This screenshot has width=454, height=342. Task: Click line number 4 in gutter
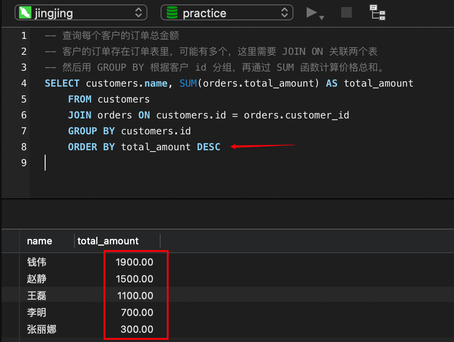pyautogui.click(x=23, y=83)
